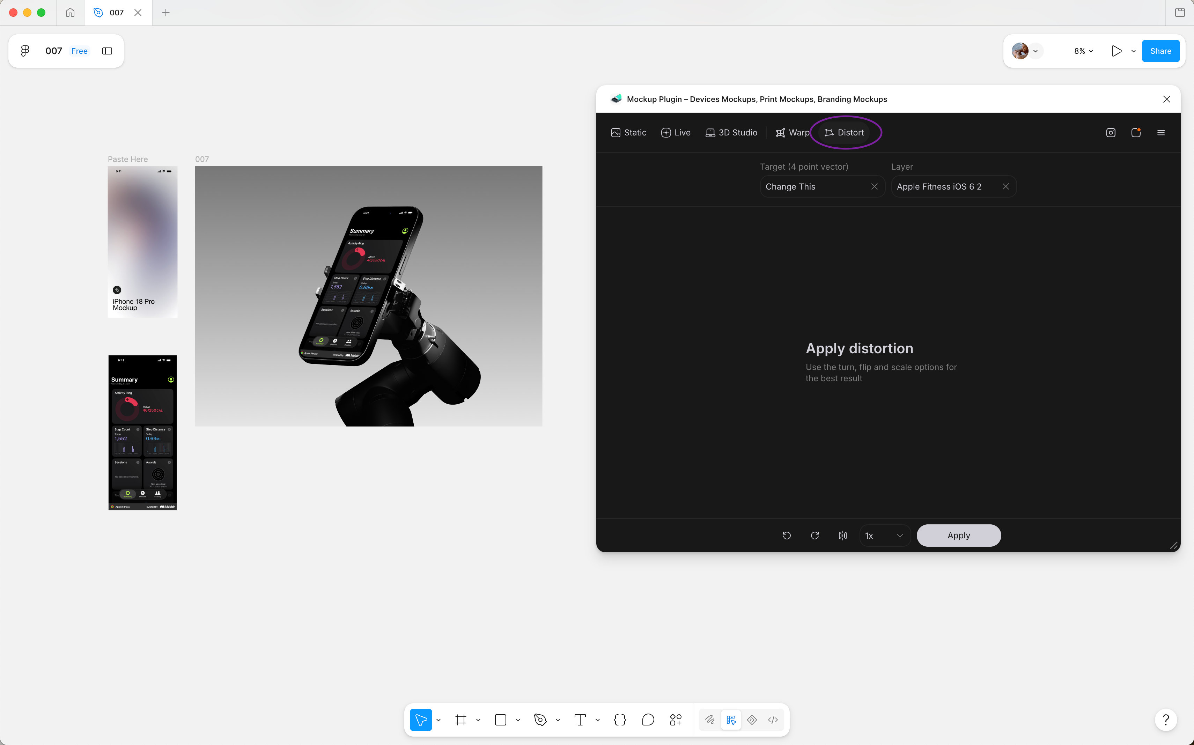Switch to the Warp tab
This screenshot has width=1194, height=745.
point(793,133)
